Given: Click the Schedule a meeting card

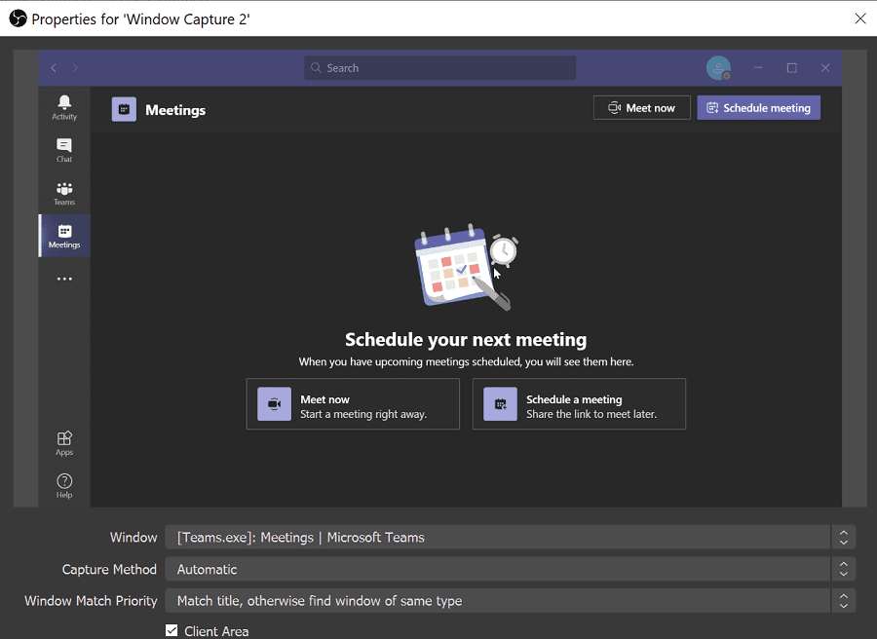Looking at the screenshot, I should [579, 404].
